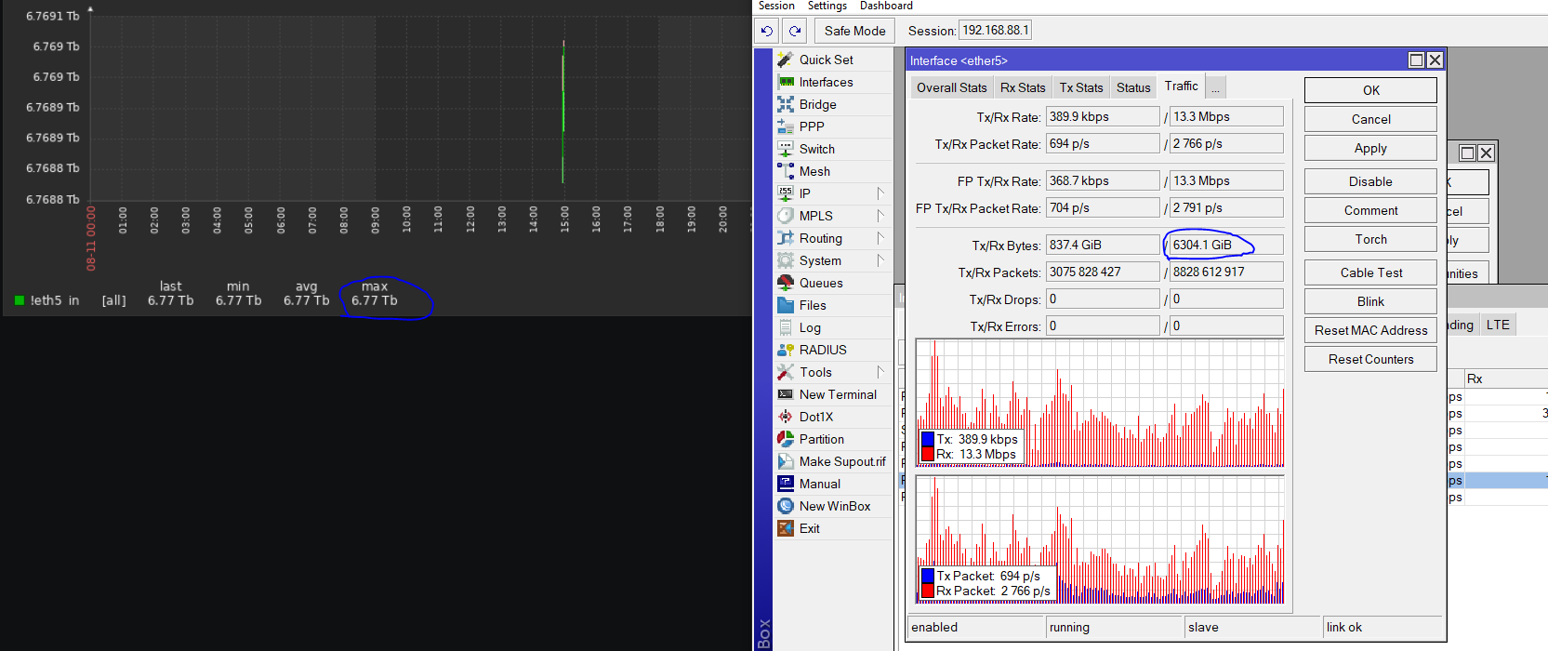Screen dimensions: 1548x651
Task: Show more tabs via ellipsis button
Action: 1215,87
